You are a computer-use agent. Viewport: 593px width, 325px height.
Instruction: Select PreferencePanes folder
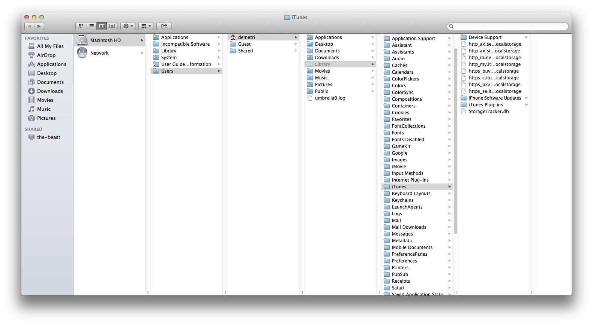tap(417, 254)
